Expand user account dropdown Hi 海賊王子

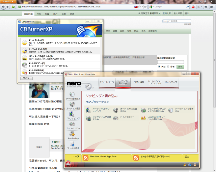[149, 13]
